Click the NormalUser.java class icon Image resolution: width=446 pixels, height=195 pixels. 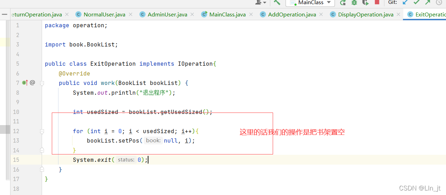[78, 14]
